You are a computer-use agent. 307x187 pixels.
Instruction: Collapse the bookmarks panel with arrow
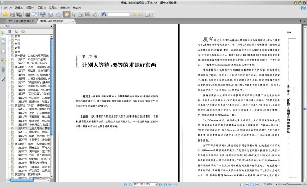tap(52, 26)
